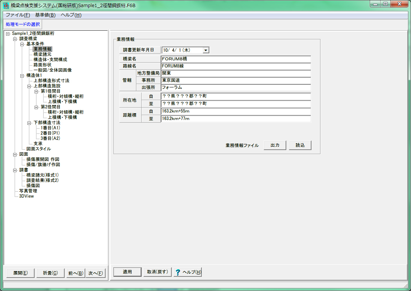
Task: Collapse the 調査橋梁 tree node
Action: [x=15, y=39]
